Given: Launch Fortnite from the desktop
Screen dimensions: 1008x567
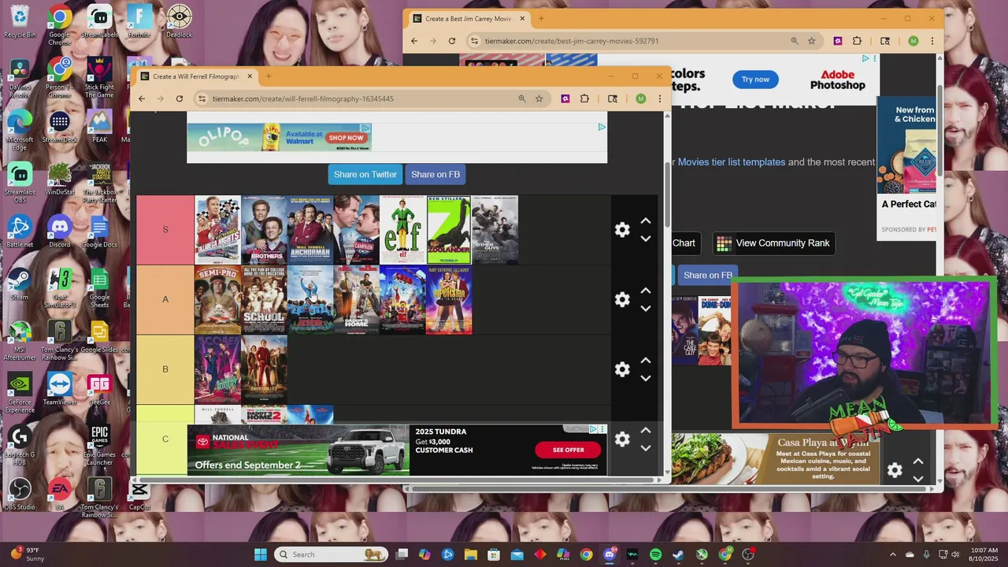Looking at the screenshot, I should [x=139, y=21].
